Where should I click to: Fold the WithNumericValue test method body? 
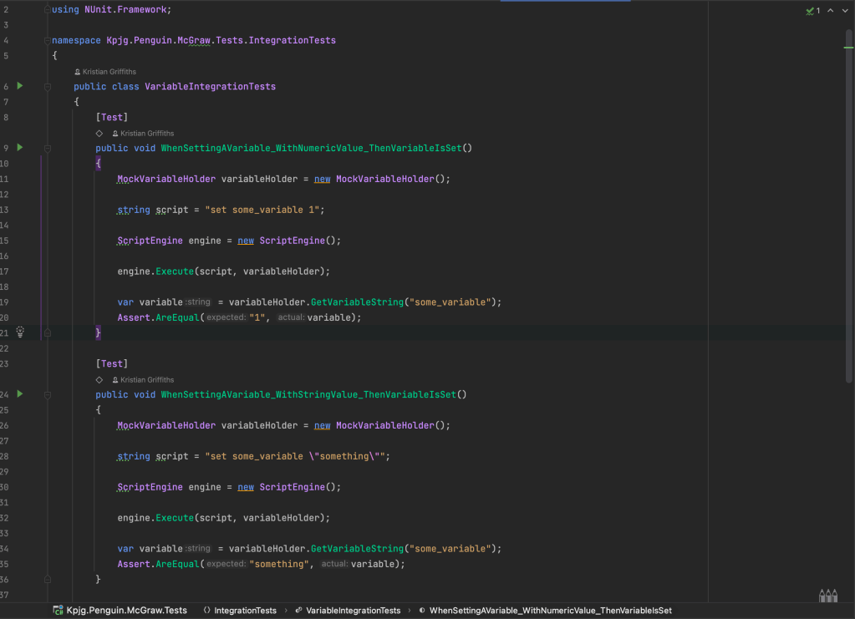click(48, 149)
